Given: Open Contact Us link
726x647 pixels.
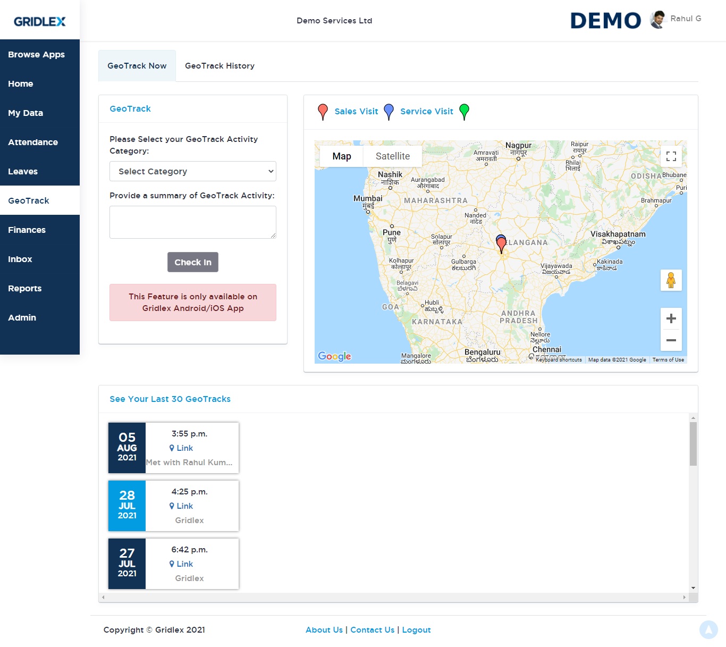Looking at the screenshot, I should (373, 630).
